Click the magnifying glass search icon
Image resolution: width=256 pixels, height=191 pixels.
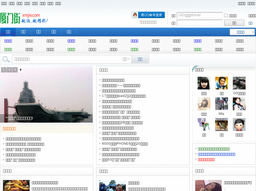coord(6,59)
